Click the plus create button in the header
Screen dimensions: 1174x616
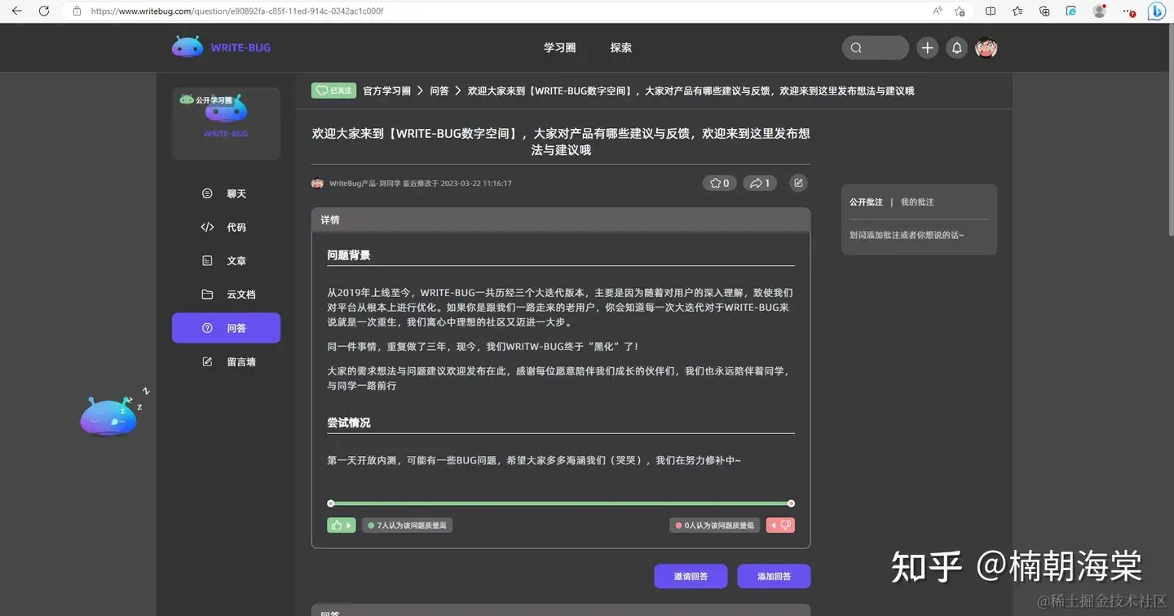click(x=927, y=47)
